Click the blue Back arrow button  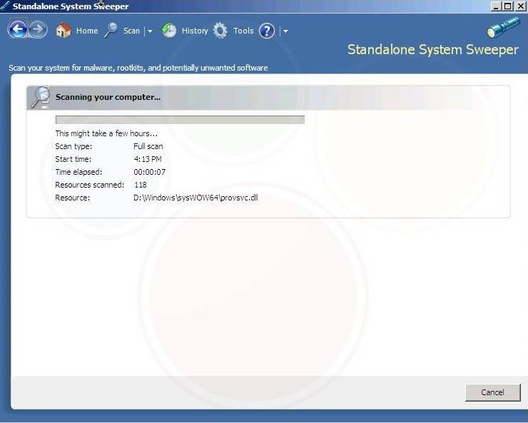click(18, 30)
